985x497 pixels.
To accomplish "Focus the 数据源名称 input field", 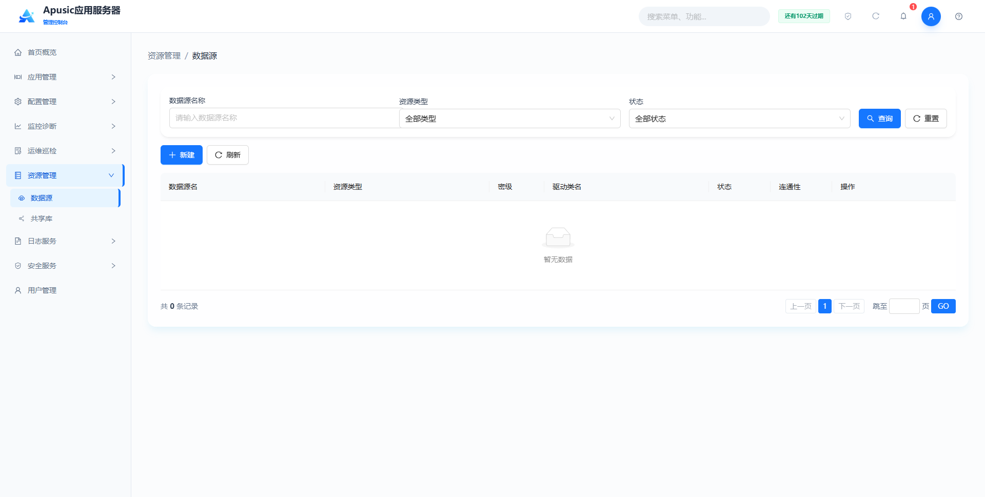I will [284, 118].
